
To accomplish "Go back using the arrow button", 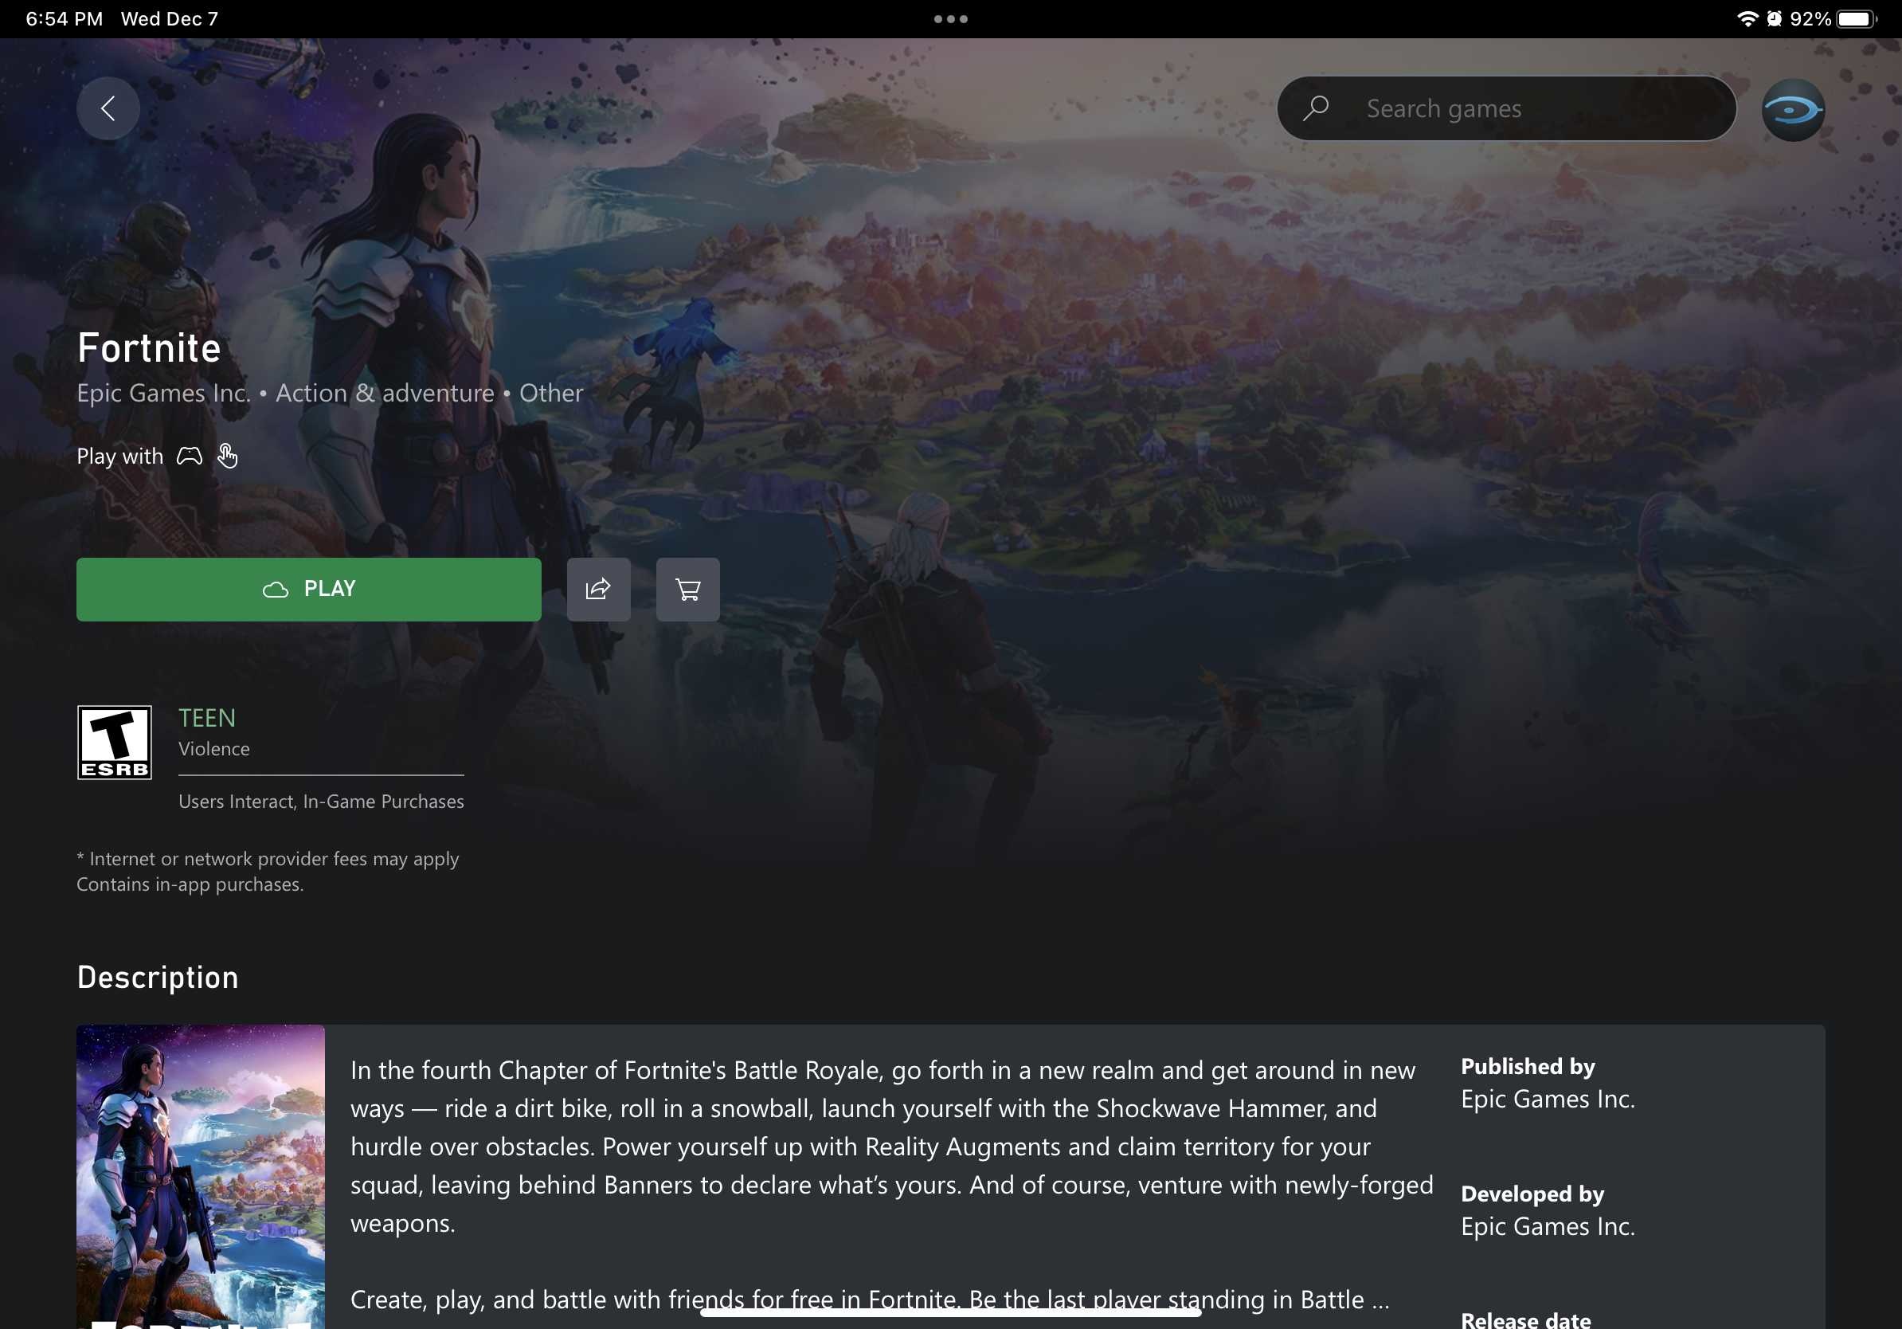I will tap(108, 108).
